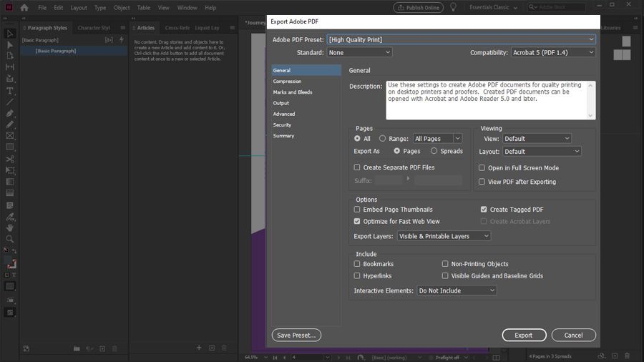This screenshot has height=362, width=644.
Task: Open the Export Layers dropdown
Action: 444,236
